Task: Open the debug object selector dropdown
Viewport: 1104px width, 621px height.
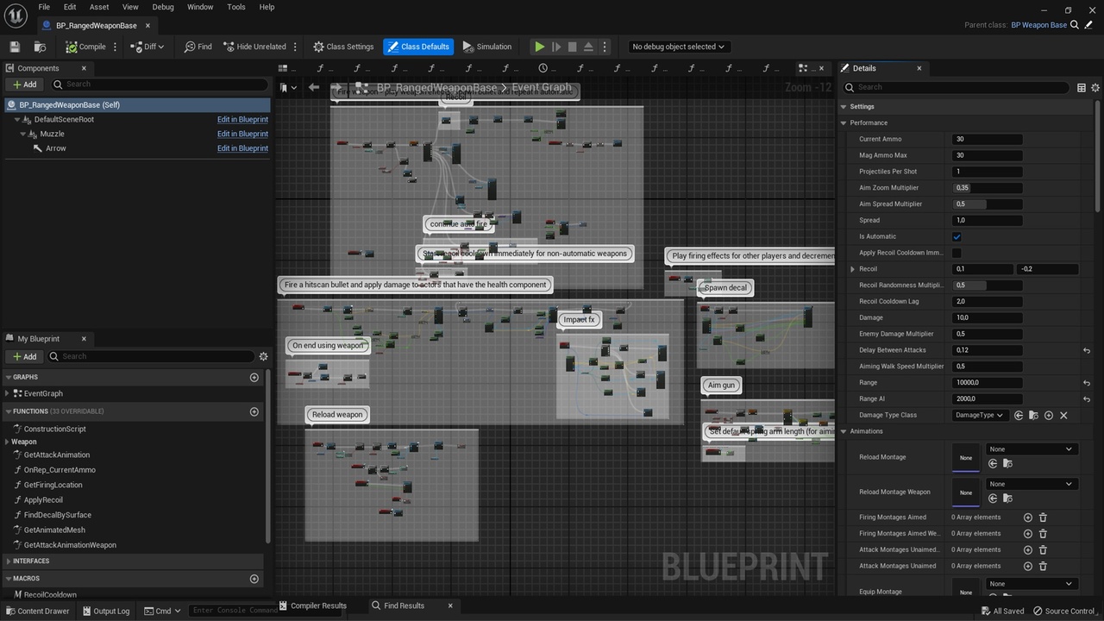Action: pyautogui.click(x=678, y=47)
